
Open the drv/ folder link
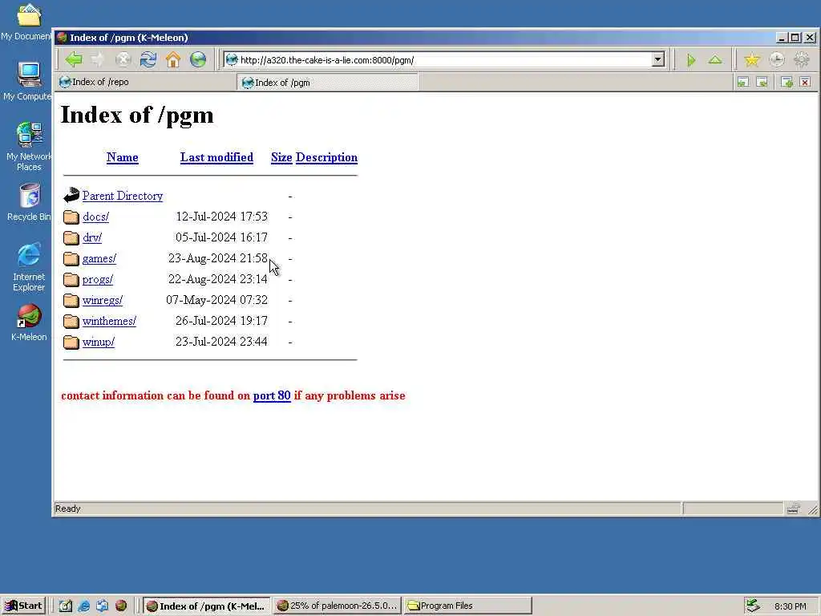click(92, 237)
